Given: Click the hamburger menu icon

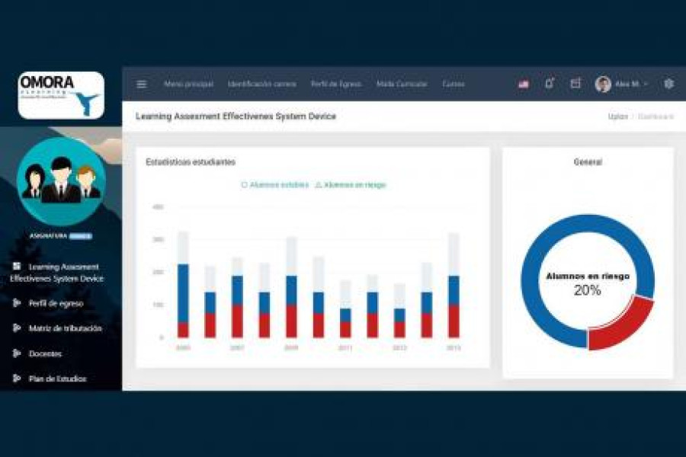Looking at the screenshot, I should click(x=142, y=84).
